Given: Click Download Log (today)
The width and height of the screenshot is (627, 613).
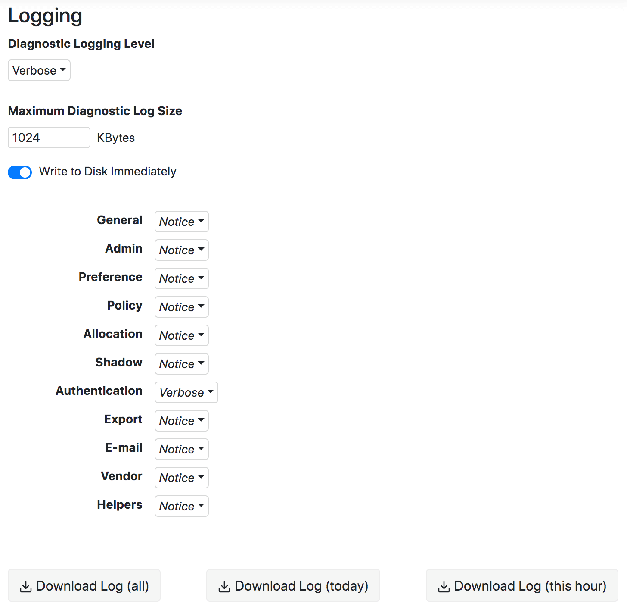Looking at the screenshot, I should coord(293,586).
